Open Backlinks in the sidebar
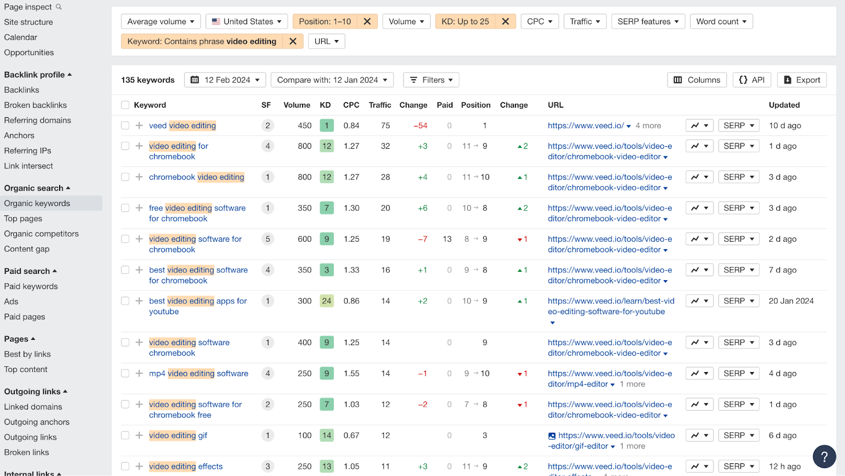The width and height of the screenshot is (845, 476). [x=22, y=90]
